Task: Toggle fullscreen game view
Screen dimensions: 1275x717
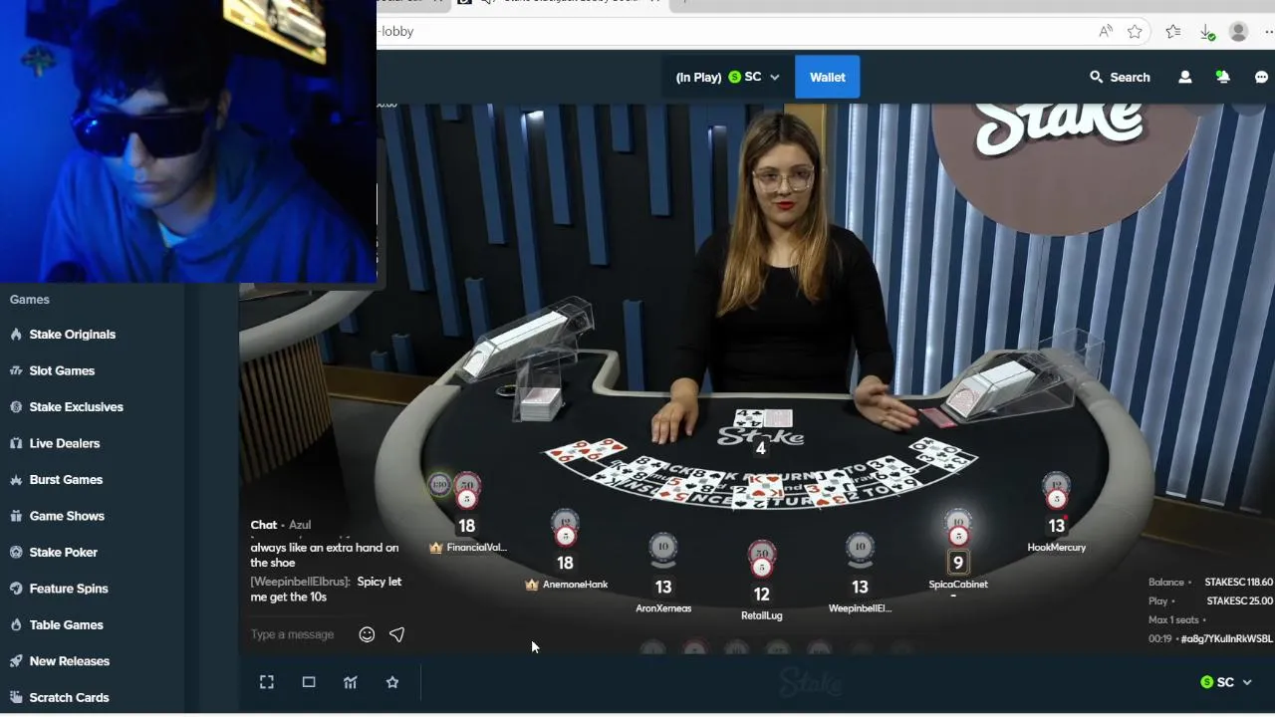Action: [x=267, y=682]
